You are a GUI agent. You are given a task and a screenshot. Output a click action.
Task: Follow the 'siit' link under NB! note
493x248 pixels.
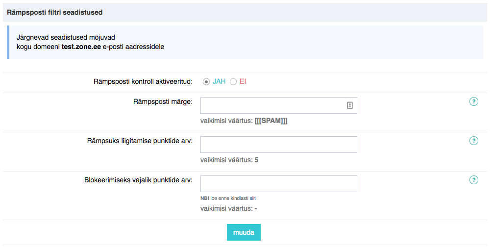(253, 198)
